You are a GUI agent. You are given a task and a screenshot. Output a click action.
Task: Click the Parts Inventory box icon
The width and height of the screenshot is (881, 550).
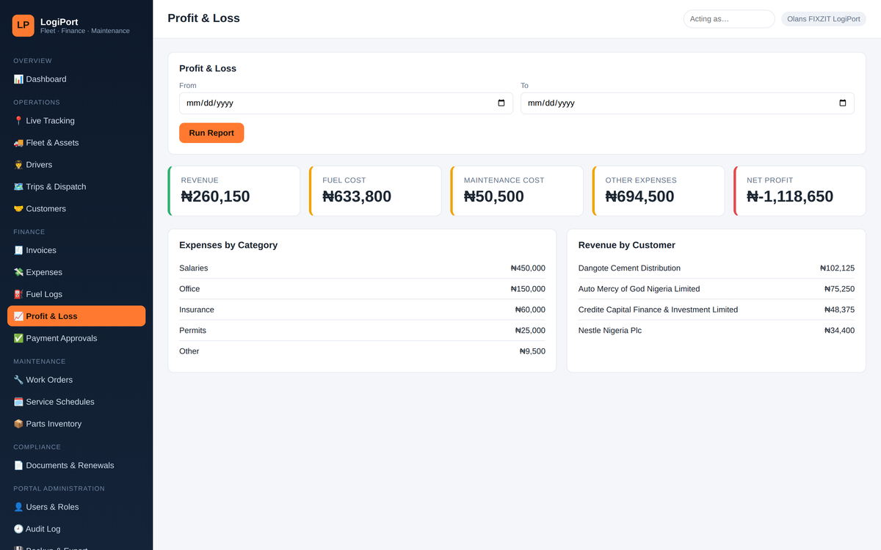(18, 424)
